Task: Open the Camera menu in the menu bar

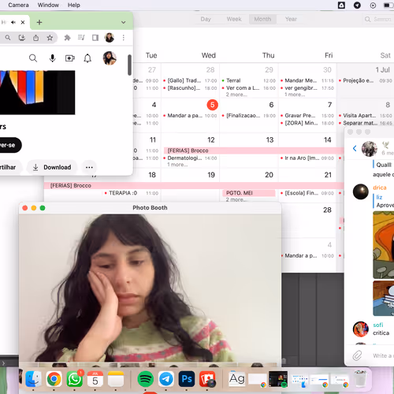Action: 18,5
